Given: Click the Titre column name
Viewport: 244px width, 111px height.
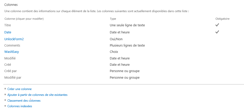Looking at the screenshot, I should click(8, 25).
